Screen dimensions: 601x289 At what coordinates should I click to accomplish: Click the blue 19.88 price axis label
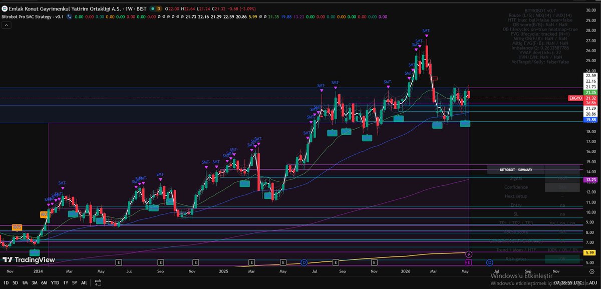click(x=590, y=120)
